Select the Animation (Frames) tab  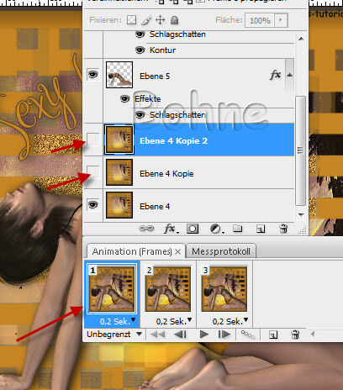(132, 251)
